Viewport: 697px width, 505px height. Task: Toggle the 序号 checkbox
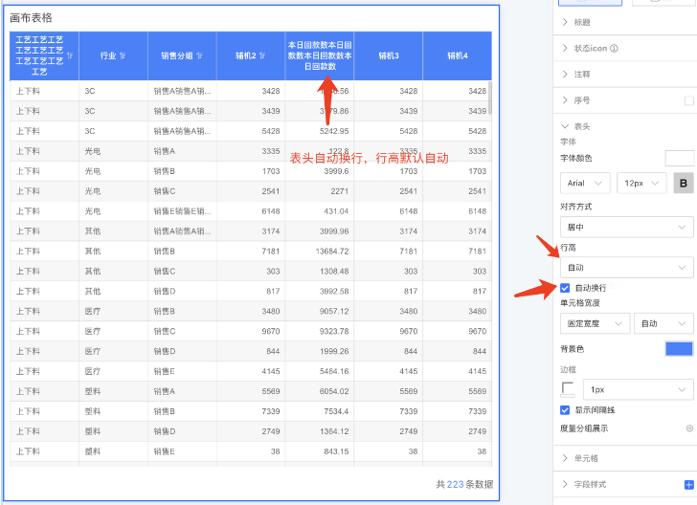point(689,100)
